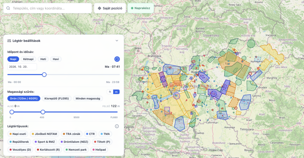This screenshot has width=304, height=158.
Task: Click the 'Időpont és idősáv:' heading
Action: (x=21, y=52)
